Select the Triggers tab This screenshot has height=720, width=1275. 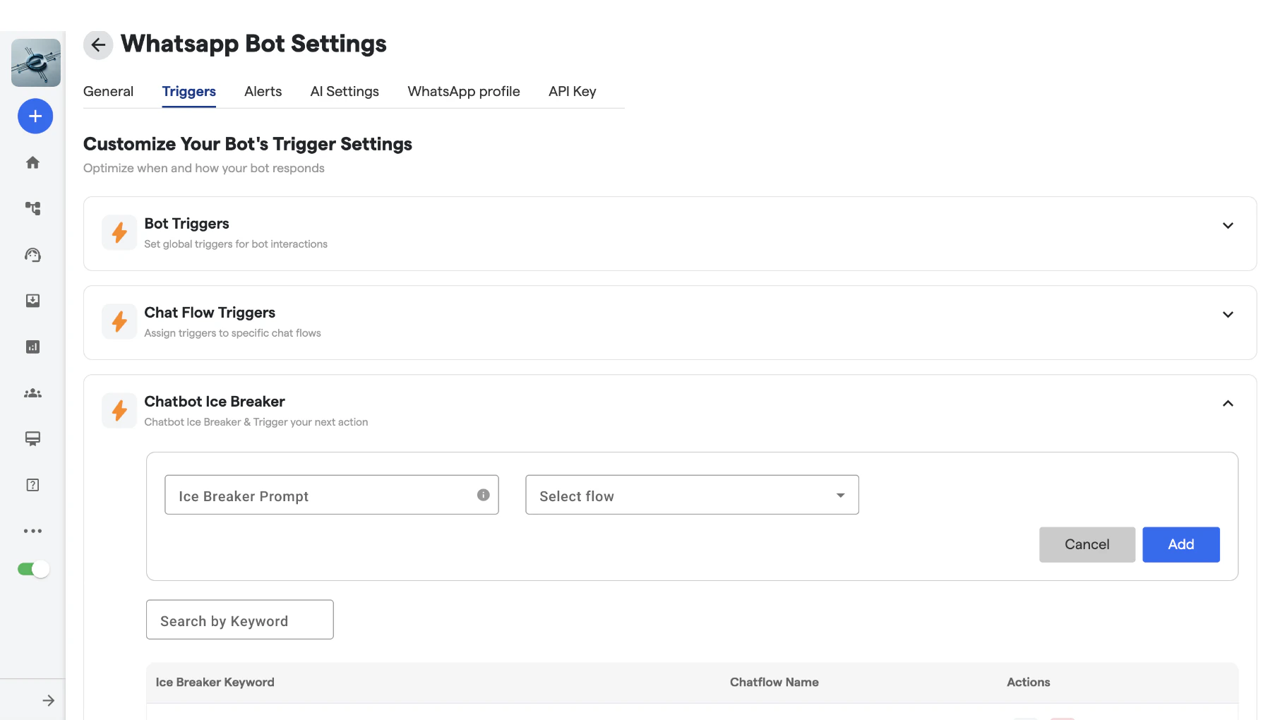coord(189,91)
